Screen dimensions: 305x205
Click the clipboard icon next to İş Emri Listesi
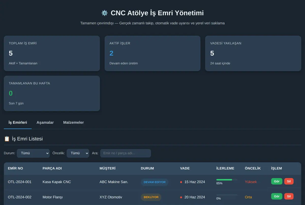pos(7,139)
